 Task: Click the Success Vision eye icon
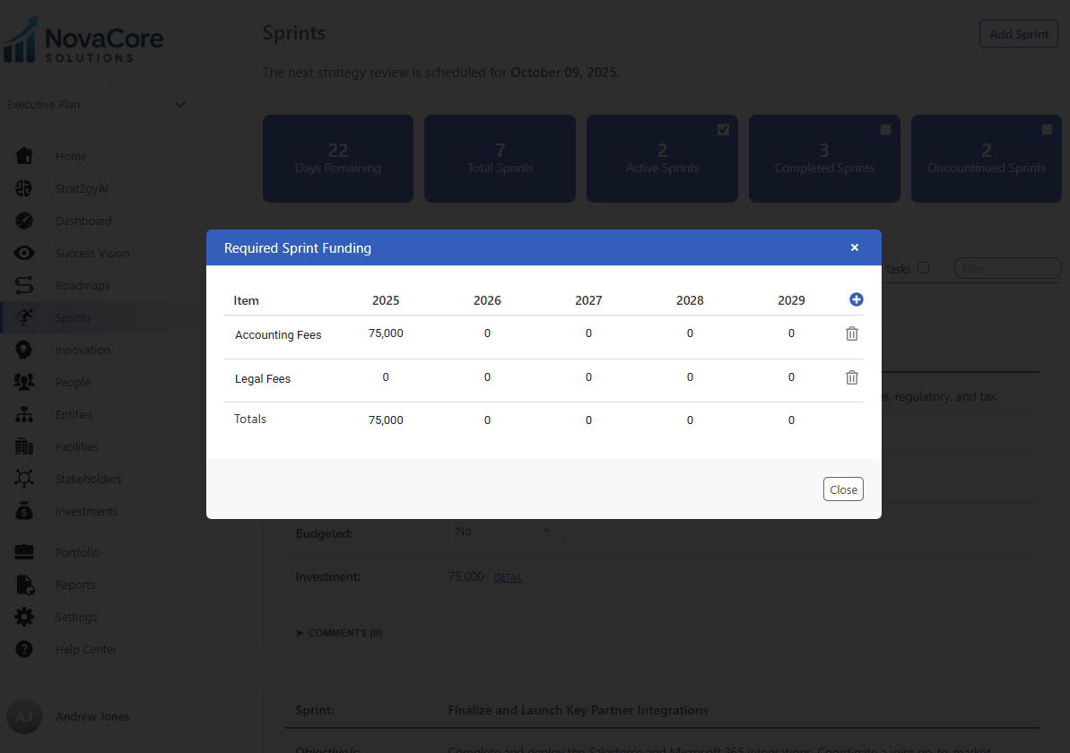pyautogui.click(x=24, y=253)
